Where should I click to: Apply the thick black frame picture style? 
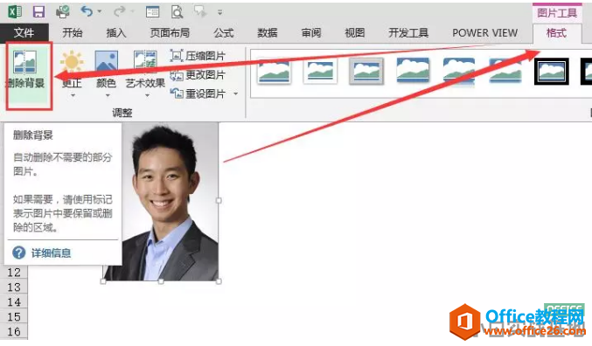(552, 72)
